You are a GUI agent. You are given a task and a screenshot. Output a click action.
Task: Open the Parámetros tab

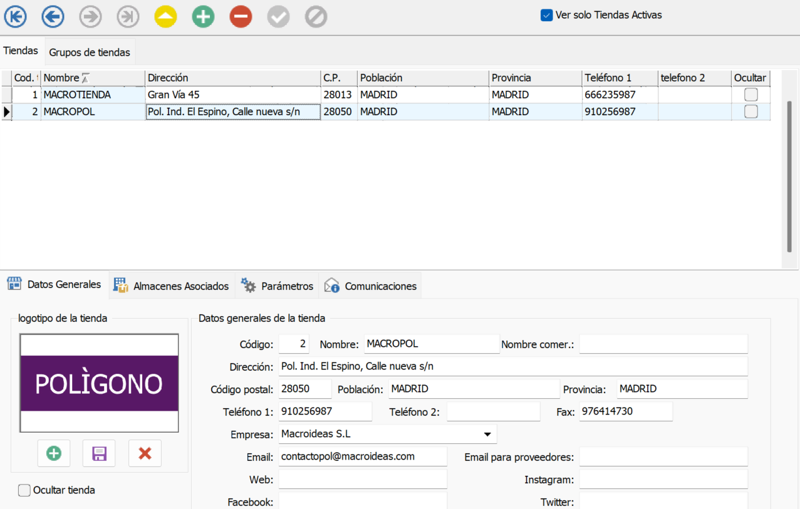coord(278,286)
